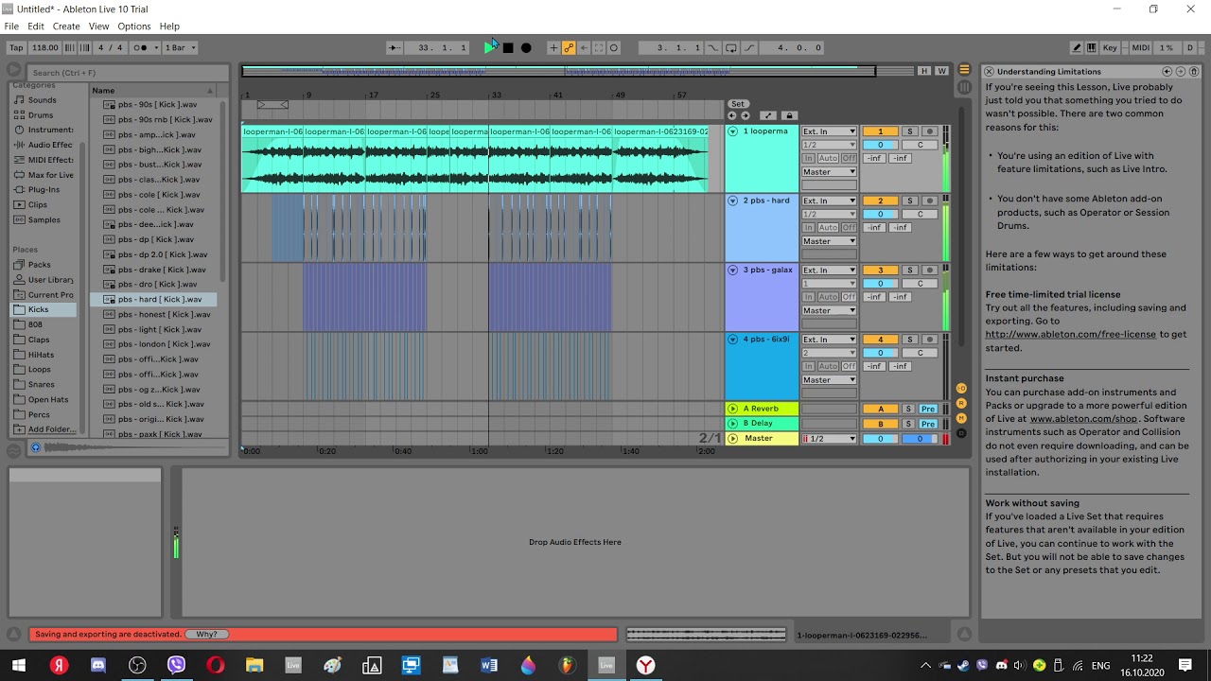Arm track 3 for recording
The image size is (1211, 681).
coord(929,271)
